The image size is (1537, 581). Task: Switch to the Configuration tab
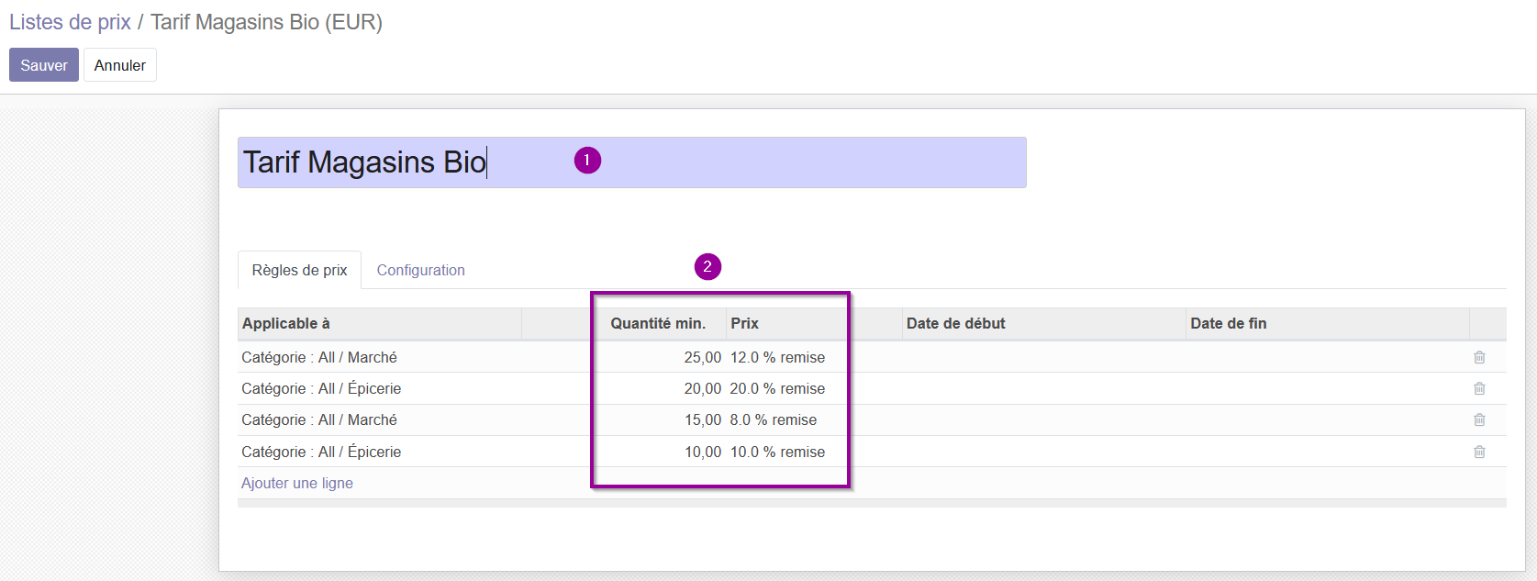click(x=421, y=270)
